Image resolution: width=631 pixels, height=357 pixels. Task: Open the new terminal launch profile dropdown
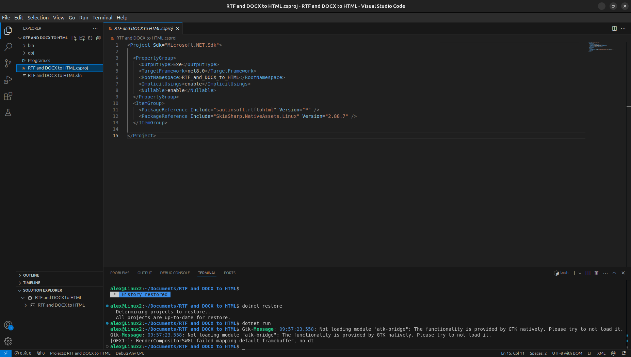580,273
